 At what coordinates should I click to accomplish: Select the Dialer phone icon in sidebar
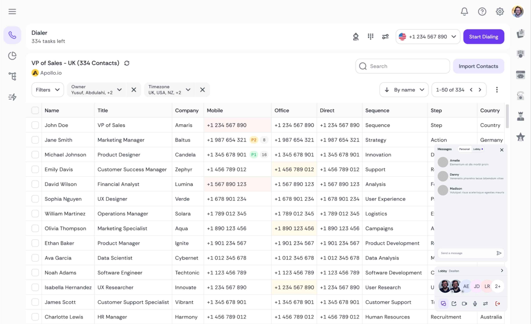click(x=12, y=35)
